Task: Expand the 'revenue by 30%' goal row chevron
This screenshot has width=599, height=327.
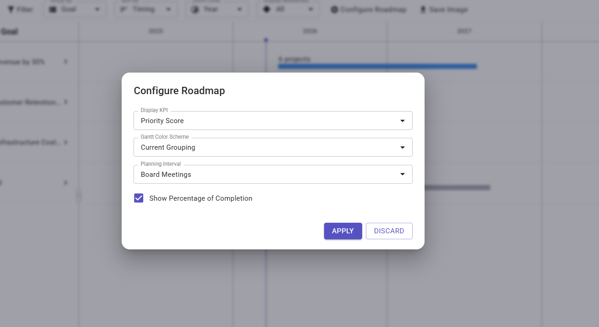Action: pyautogui.click(x=66, y=62)
